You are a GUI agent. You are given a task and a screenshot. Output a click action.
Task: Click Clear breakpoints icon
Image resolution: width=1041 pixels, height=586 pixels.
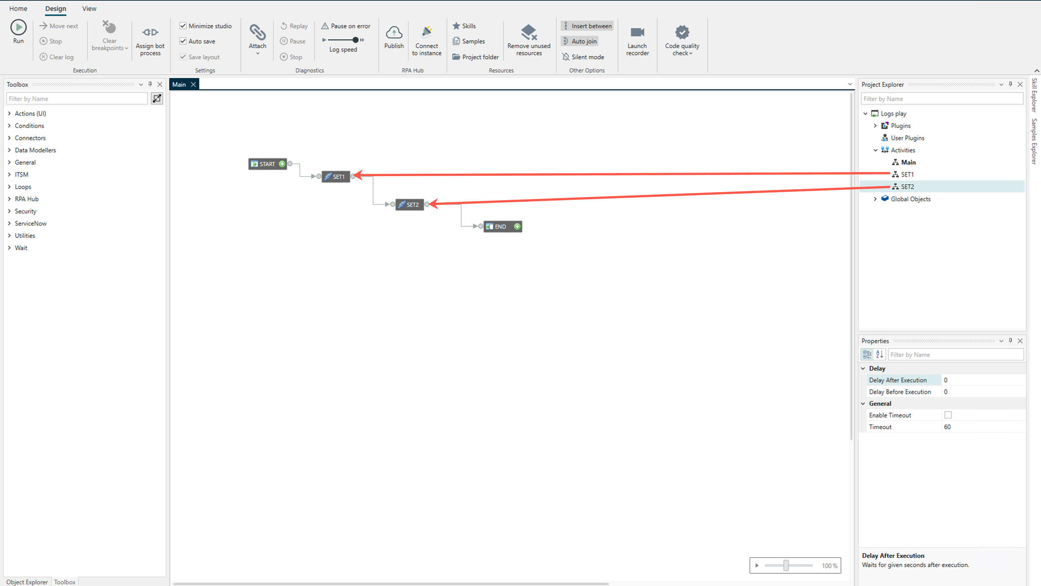pyautogui.click(x=109, y=28)
